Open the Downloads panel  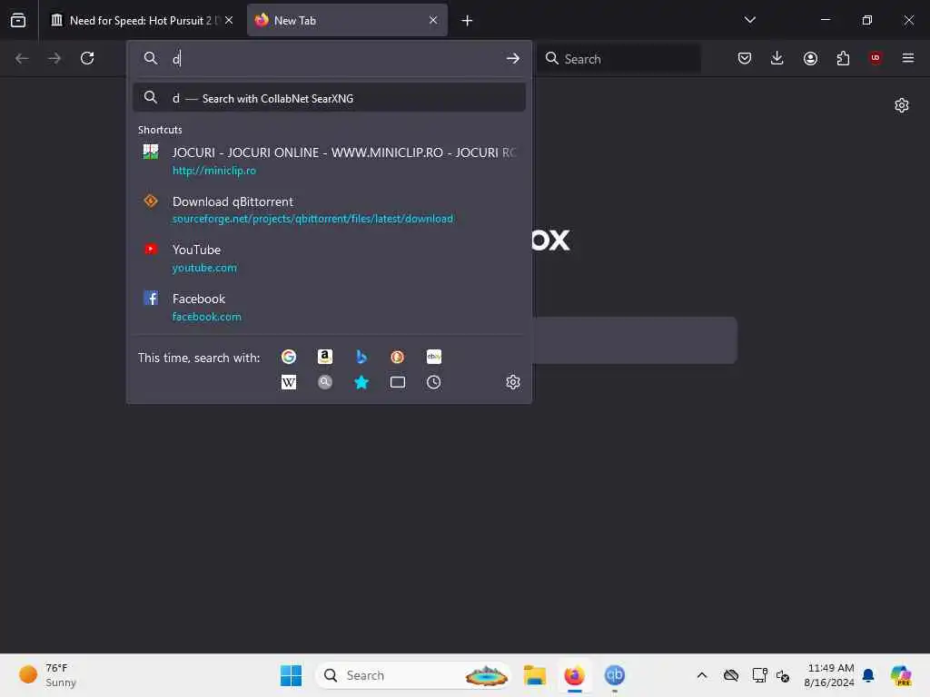[777, 58]
